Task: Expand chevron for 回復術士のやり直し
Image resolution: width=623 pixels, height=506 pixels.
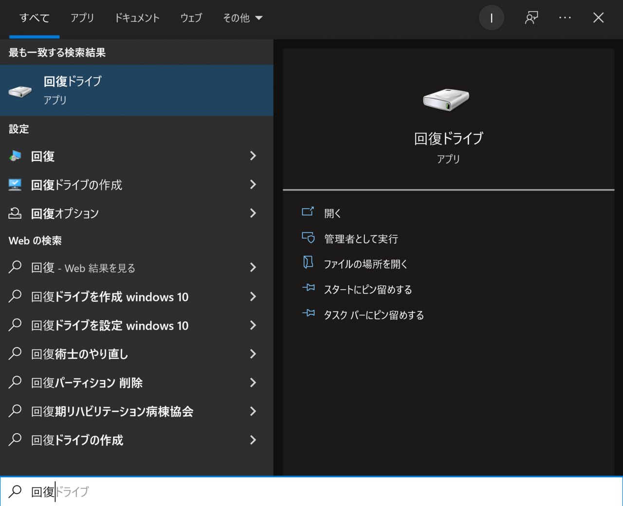Action: (253, 354)
